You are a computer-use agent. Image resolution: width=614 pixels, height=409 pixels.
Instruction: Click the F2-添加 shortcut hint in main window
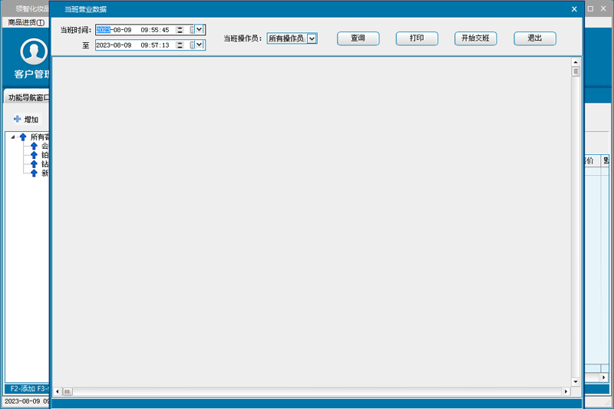(x=23, y=388)
